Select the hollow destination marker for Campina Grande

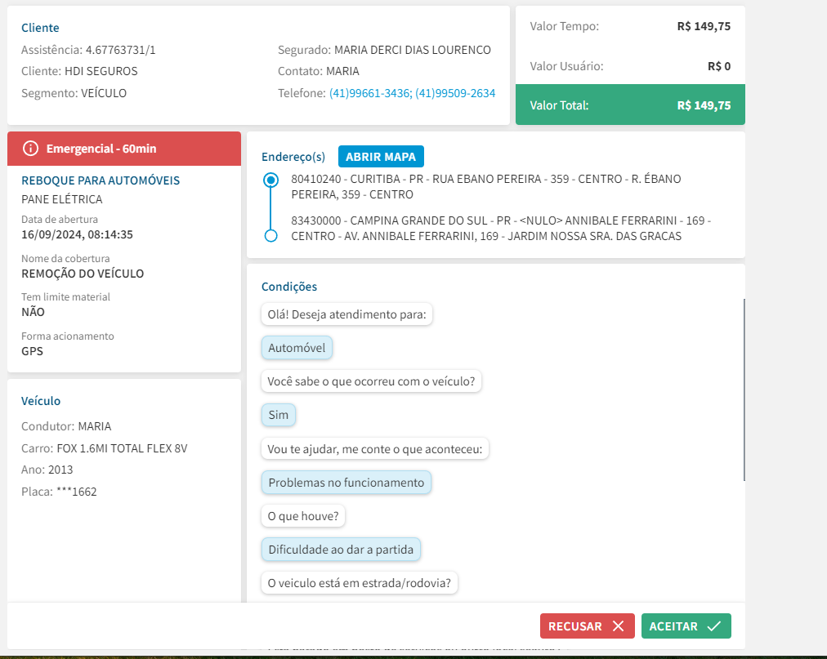271,235
